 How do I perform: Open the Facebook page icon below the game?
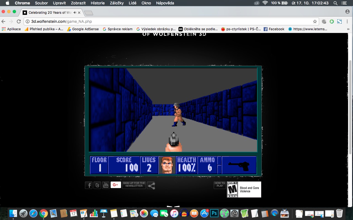[89, 185]
